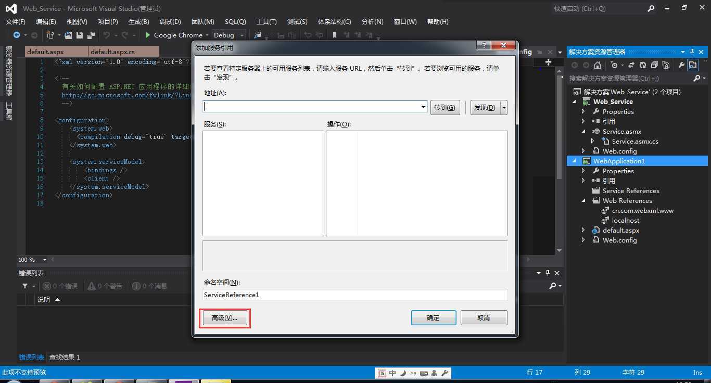This screenshot has width=711, height=383.
Task: Click the Properties wrench icon in Solution Explorer
Action: [x=681, y=65]
